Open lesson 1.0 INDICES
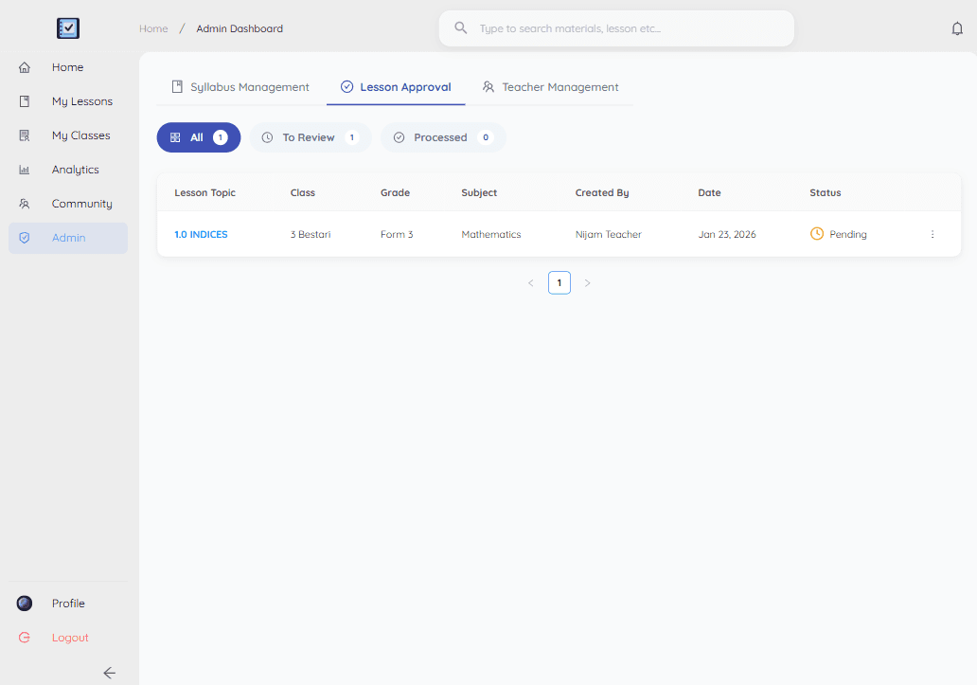The image size is (977, 685). 201,234
